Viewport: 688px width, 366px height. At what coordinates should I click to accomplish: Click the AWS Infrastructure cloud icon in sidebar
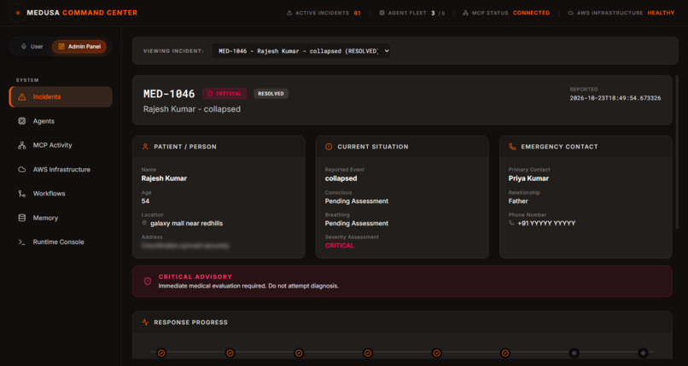pos(22,169)
